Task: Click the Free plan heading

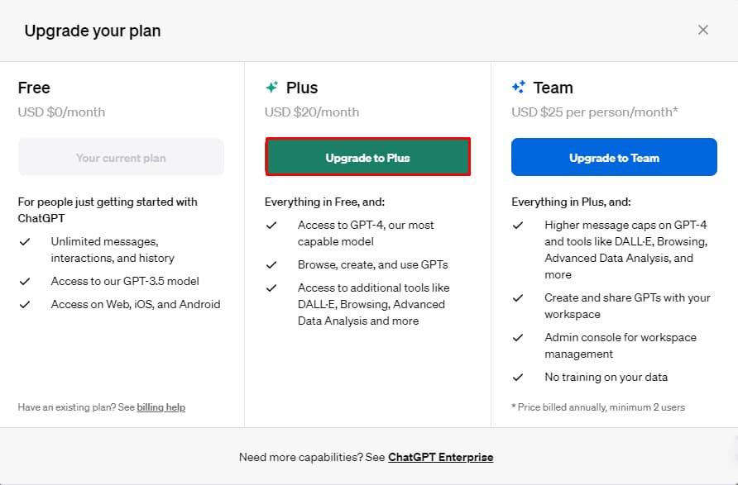Action: (x=34, y=88)
